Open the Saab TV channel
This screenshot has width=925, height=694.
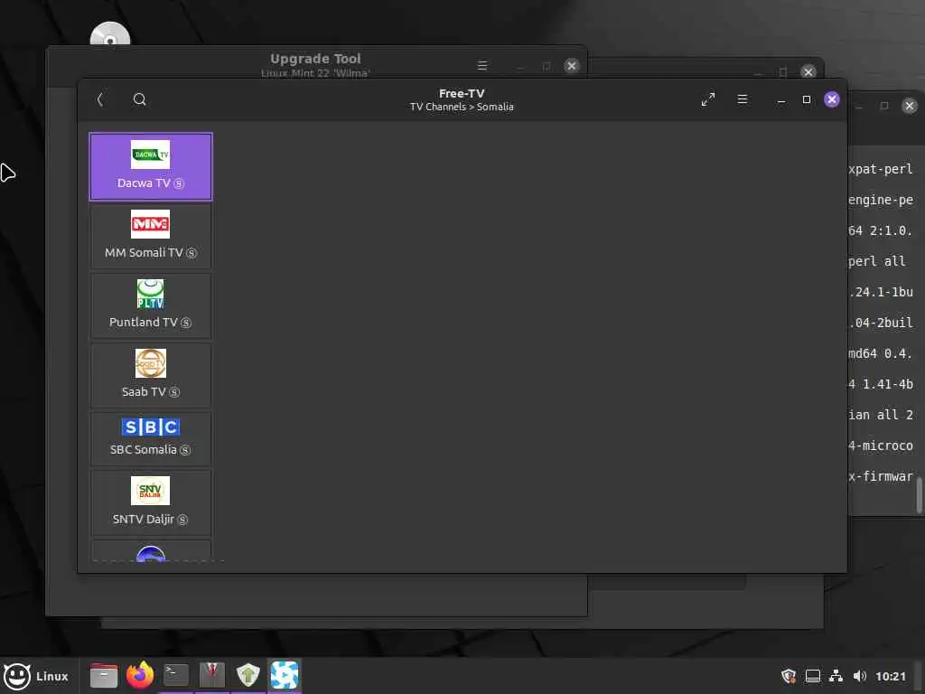[151, 375]
